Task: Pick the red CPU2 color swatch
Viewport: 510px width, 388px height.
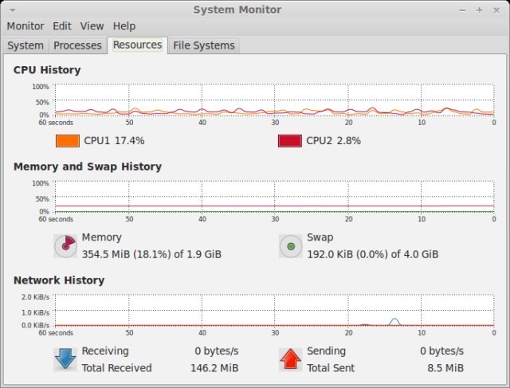Action: (289, 141)
